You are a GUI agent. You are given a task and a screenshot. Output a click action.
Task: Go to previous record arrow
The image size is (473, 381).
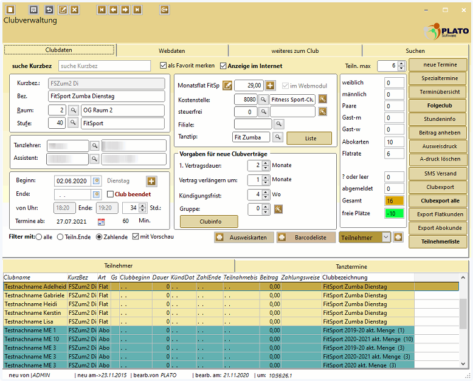click(114, 10)
